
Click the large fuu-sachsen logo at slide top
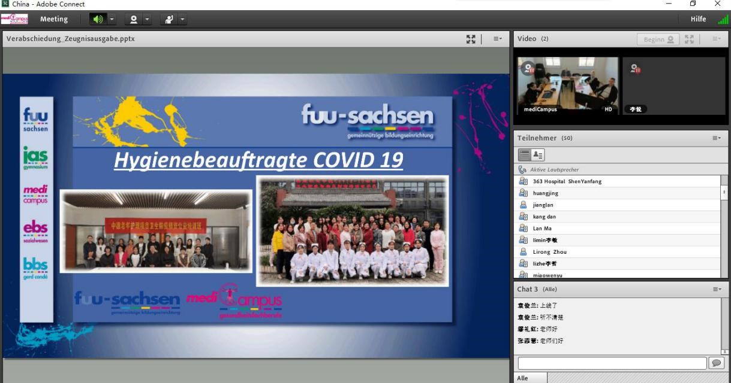pos(368,122)
